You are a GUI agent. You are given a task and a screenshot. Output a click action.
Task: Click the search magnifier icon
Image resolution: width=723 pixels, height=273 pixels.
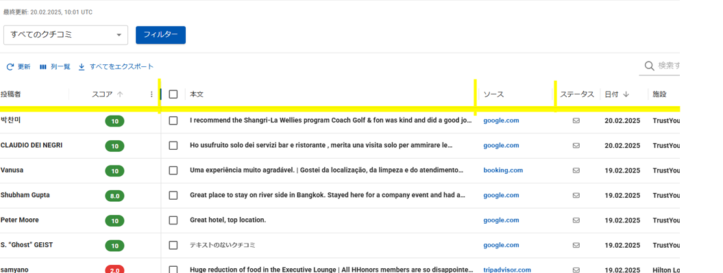point(649,66)
